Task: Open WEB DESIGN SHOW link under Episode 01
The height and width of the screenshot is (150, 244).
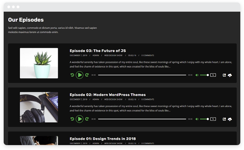Action: pos(113,143)
